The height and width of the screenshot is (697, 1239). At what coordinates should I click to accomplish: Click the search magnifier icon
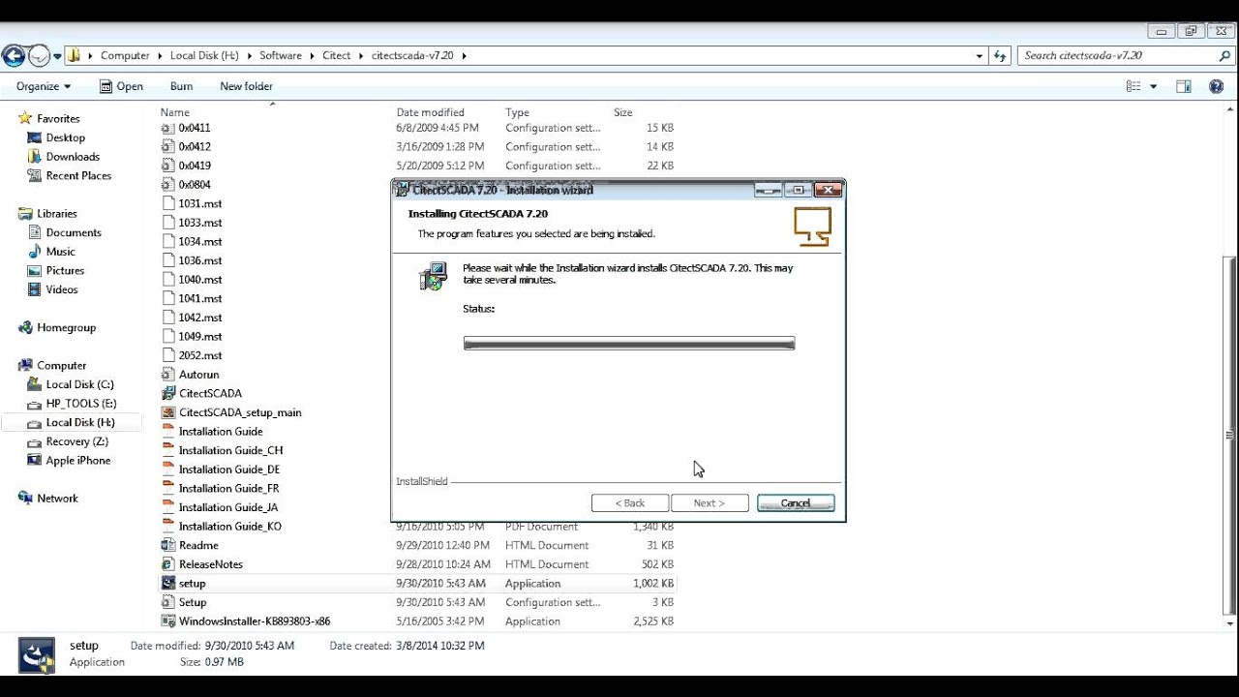coord(1224,55)
